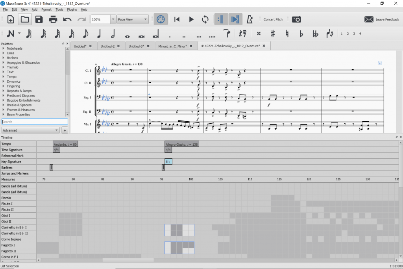Add an augmentation dot

coord(170,37)
